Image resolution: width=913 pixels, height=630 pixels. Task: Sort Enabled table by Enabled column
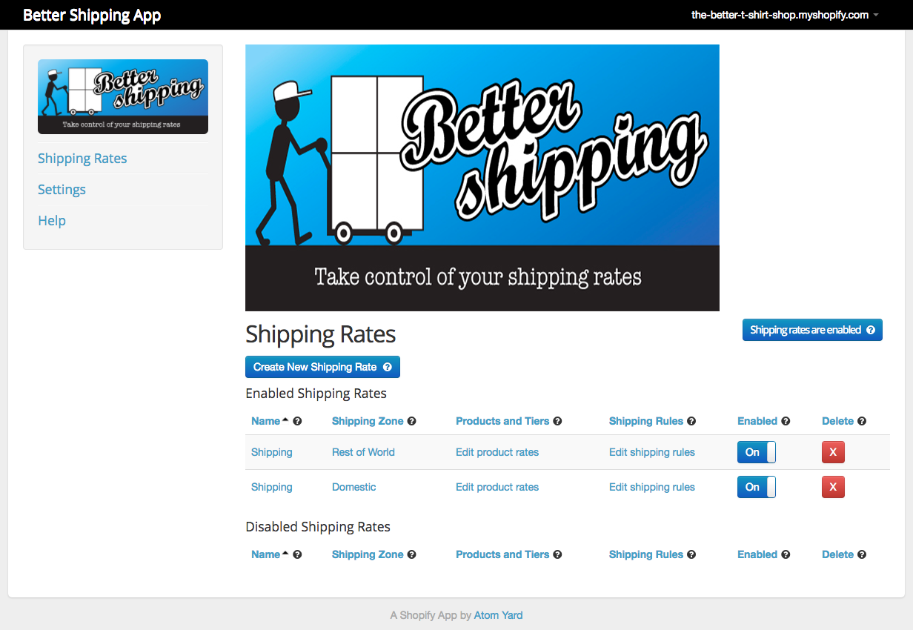coord(757,421)
